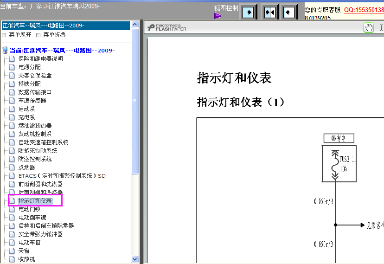Click the tree panel vertical scrollbar thumb
Screen dimensions: 384x264
(134, 101)
